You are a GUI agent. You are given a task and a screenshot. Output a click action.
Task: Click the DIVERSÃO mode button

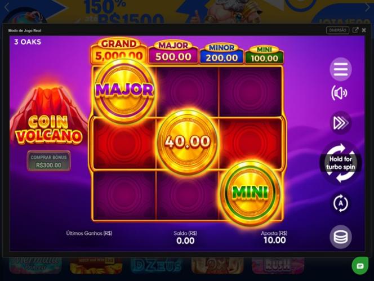coord(337,30)
